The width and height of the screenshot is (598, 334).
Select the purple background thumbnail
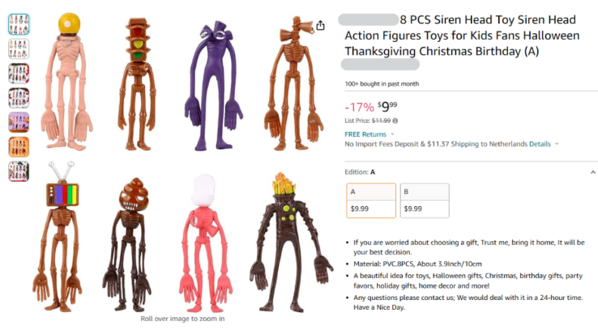pos(19,122)
